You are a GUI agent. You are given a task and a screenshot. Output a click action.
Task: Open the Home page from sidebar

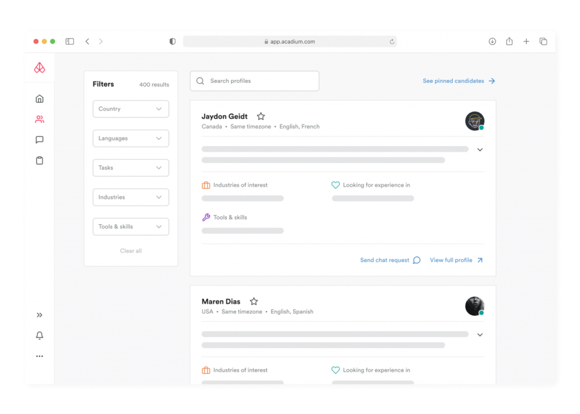point(40,99)
